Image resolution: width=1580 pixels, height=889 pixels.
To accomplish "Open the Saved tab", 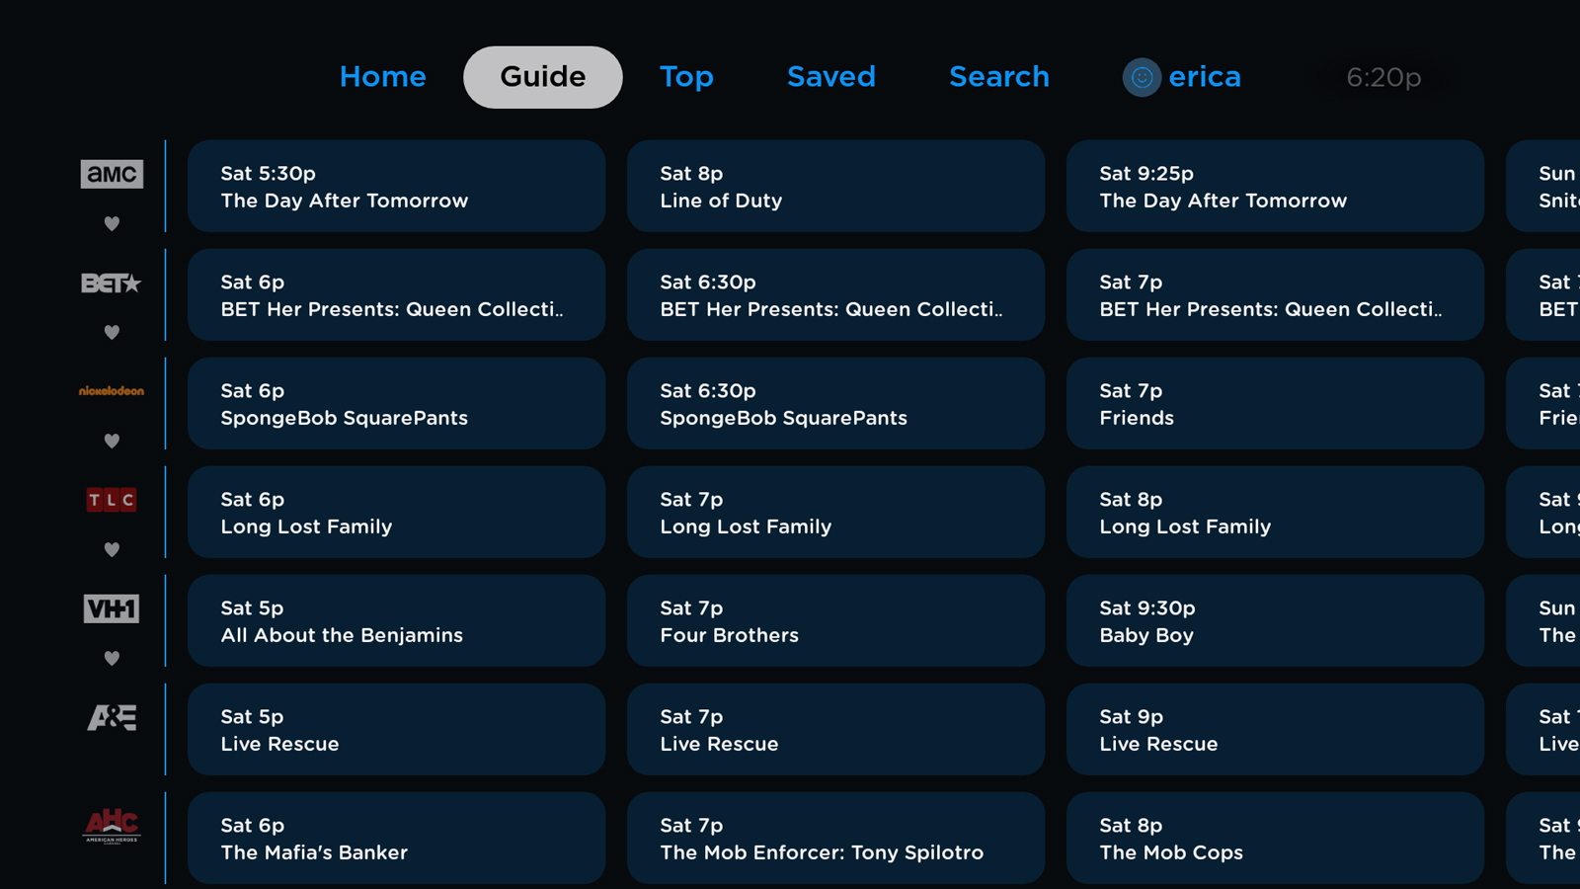I will 830,76.
